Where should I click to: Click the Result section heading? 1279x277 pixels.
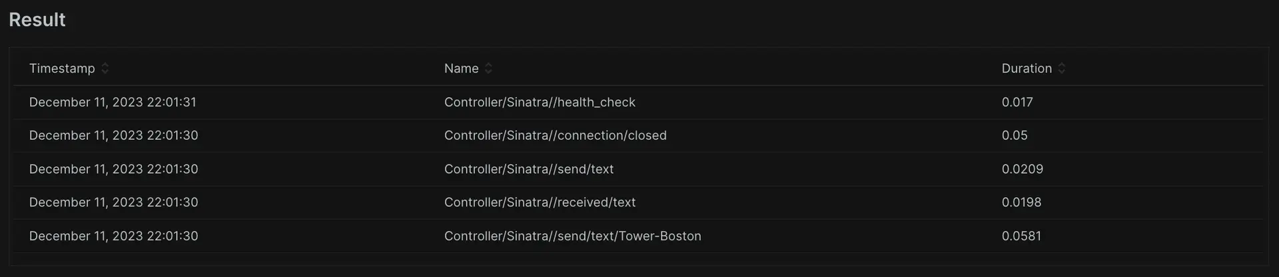tap(37, 20)
